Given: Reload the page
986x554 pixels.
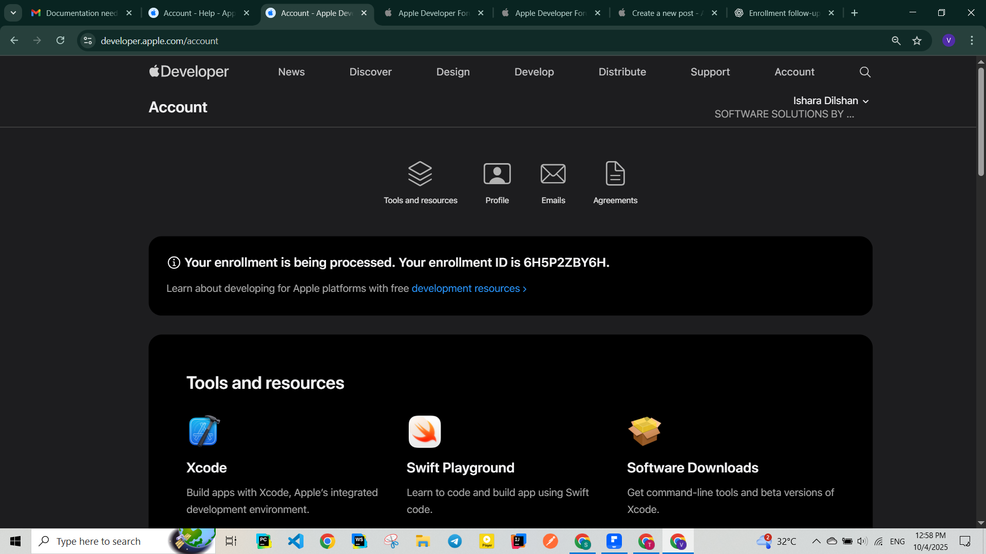Looking at the screenshot, I should [60, 41].
